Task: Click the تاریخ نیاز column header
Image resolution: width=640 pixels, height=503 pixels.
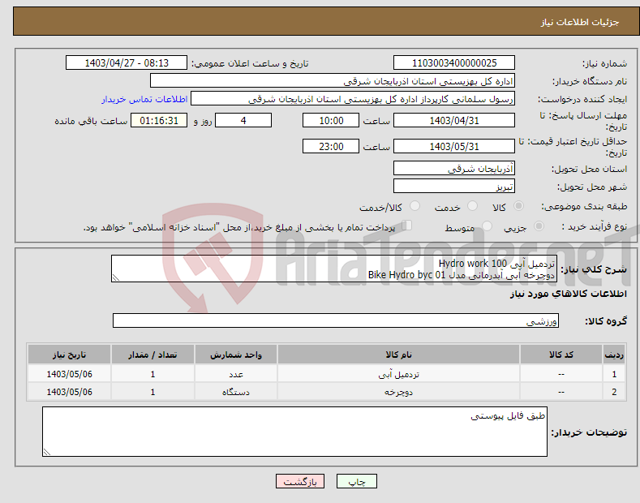Action: click(x=70, y=355)
